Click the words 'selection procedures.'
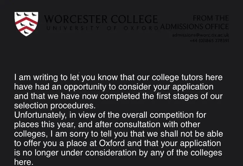 tap(55, 106)
